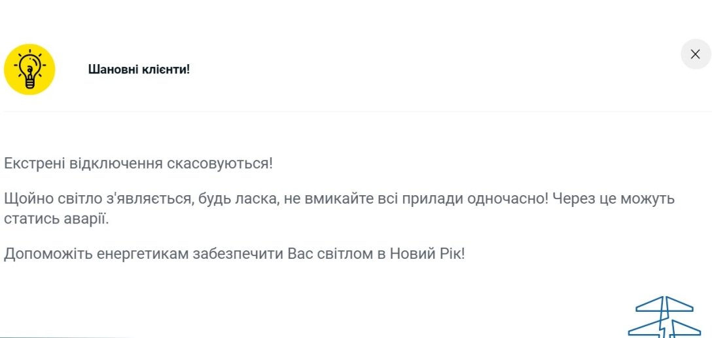Click the line "Екстрені відключення скасовуються!"
The width and height of the screenshot is (712, 338).
coord(138,163)
